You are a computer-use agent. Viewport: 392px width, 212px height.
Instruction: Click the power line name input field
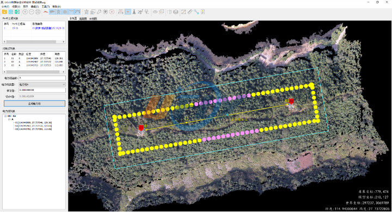tap(42, 78)
